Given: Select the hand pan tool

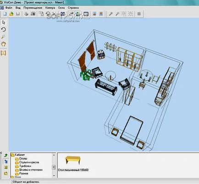Looking at the screenshot, I should tap(4, 44).
